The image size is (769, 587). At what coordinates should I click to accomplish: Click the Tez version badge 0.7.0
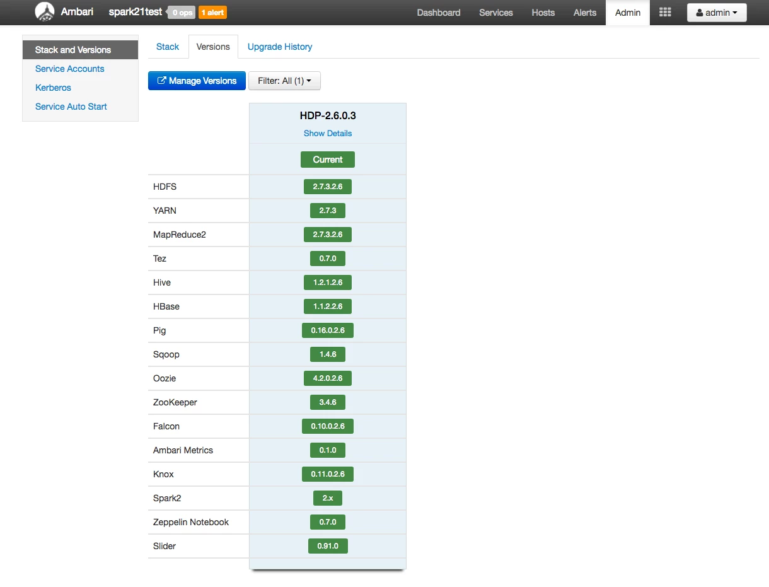pos(328,259)
